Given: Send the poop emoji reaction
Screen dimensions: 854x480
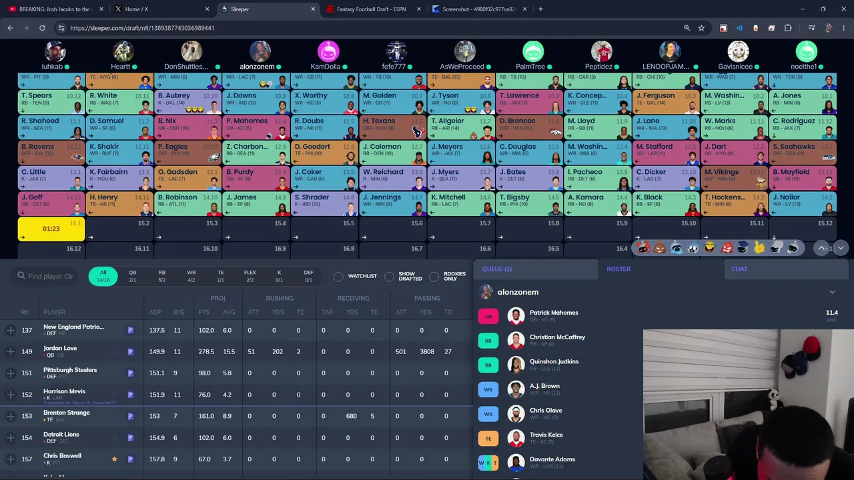Looking at the screenshot, I should [x=660, y=248].
